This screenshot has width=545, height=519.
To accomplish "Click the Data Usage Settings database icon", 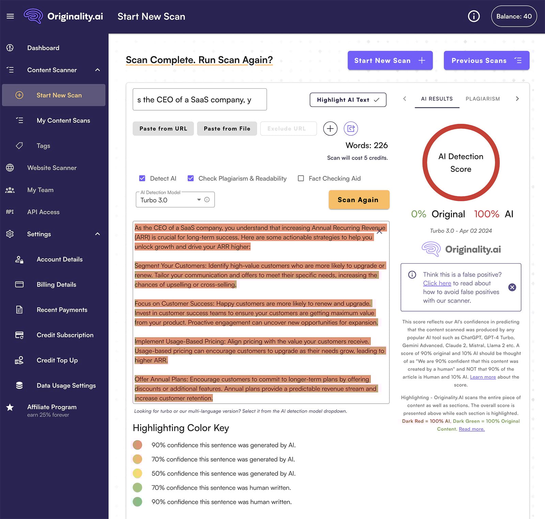I will tap(19, 385).
